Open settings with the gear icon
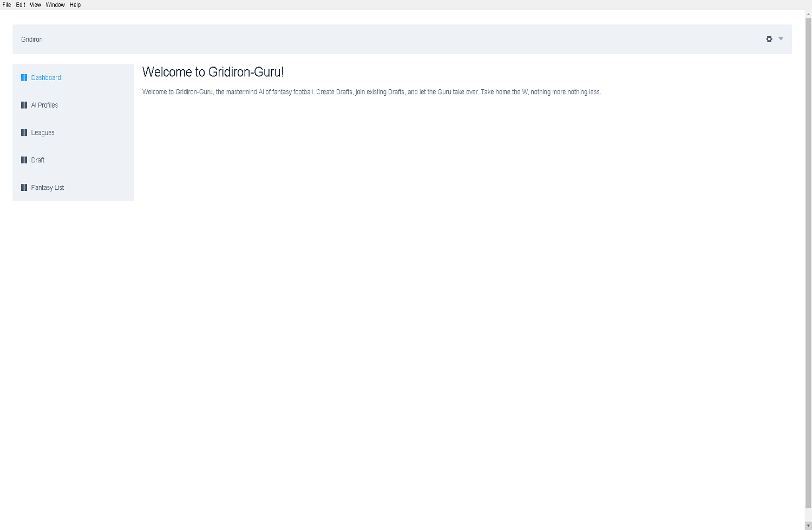Screen dimensions: 812x530 (x=769, y=39)
